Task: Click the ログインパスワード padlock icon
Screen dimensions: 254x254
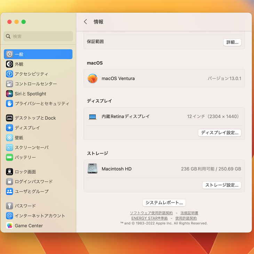Action: coord(9,182)
